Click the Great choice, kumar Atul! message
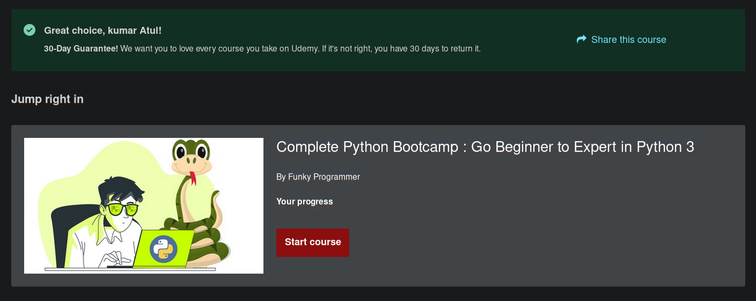Image resolution: width=756 pixels, height=301 pixels. pyautogui.click(x=102, y=31)
